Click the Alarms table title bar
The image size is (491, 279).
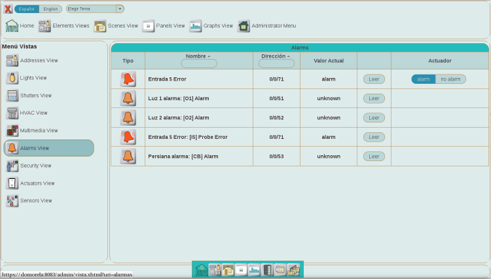(300, 48)
